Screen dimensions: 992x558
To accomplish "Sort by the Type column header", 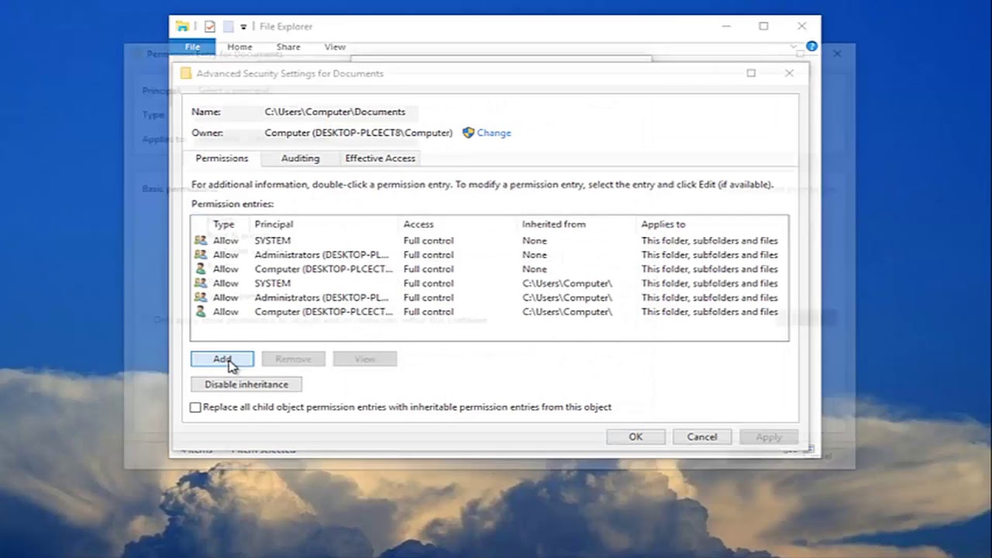I will click(224, 224).
